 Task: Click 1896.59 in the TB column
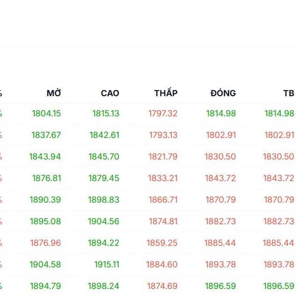point(279,286)
